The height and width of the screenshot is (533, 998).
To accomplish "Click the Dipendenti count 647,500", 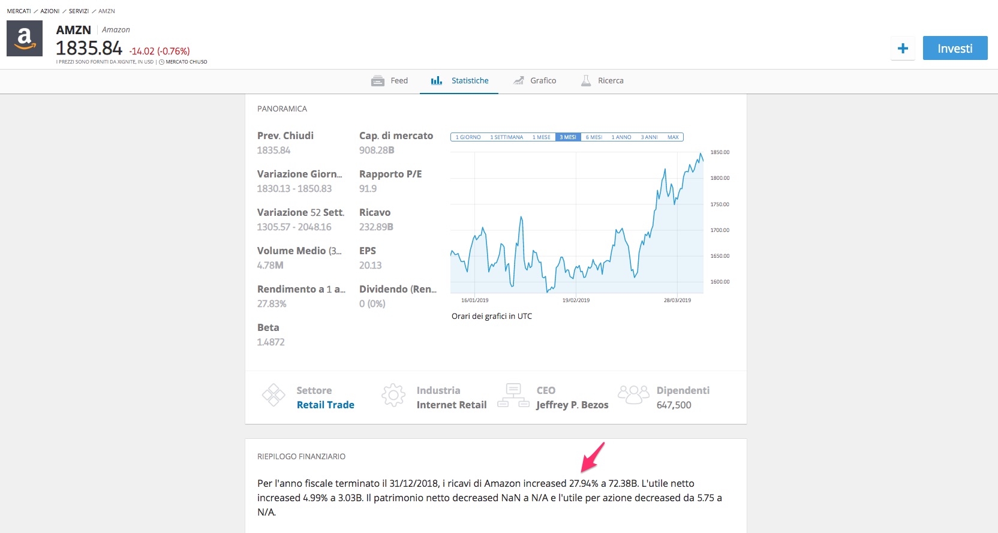I will [x=674, y=405].
